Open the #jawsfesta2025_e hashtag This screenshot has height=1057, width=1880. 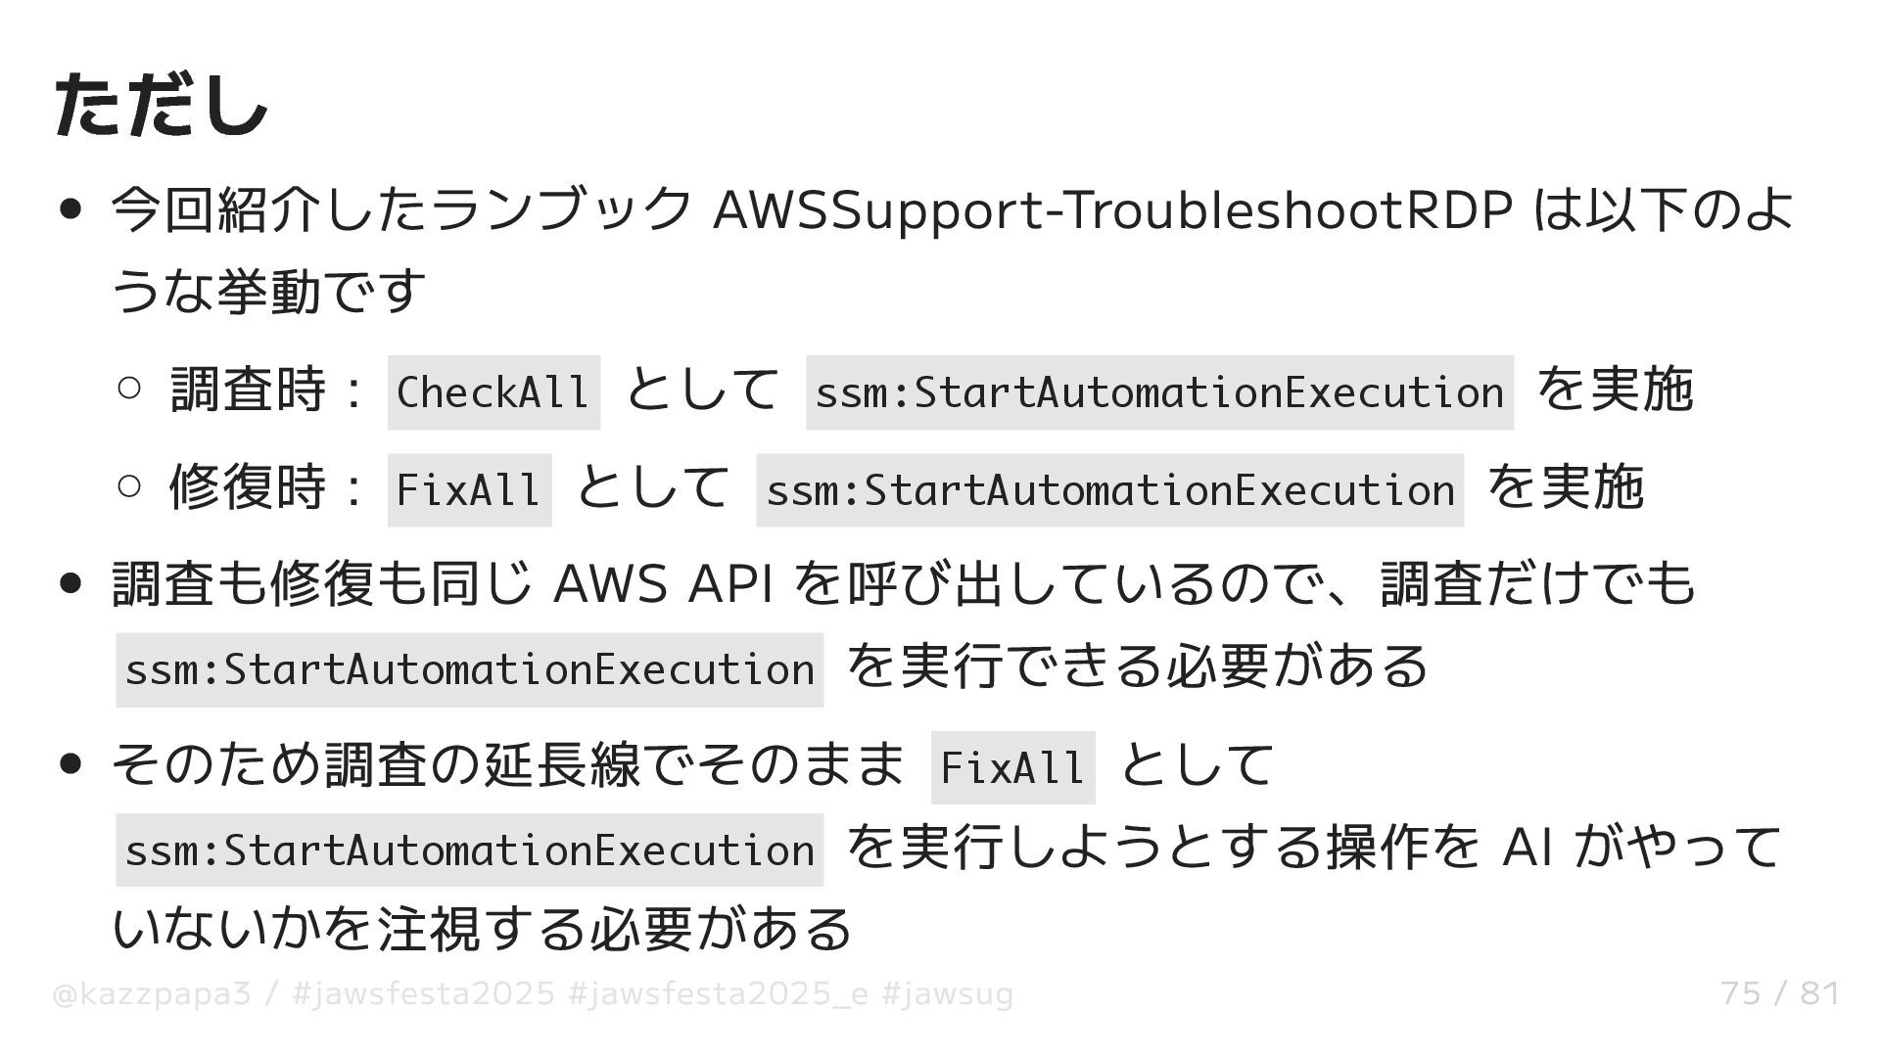pos(718,994)
